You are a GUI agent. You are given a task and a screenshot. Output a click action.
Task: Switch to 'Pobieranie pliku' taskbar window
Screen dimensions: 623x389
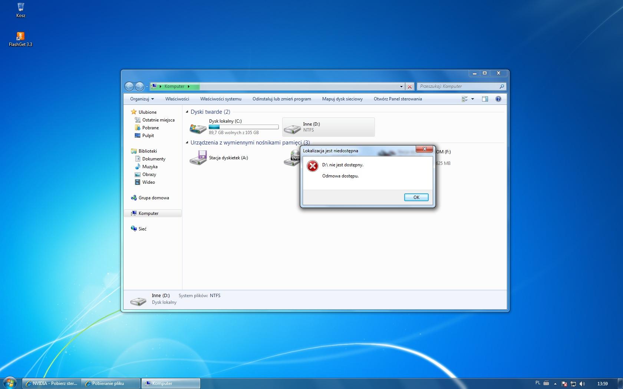pyautogui.click(x=111, y=383)
